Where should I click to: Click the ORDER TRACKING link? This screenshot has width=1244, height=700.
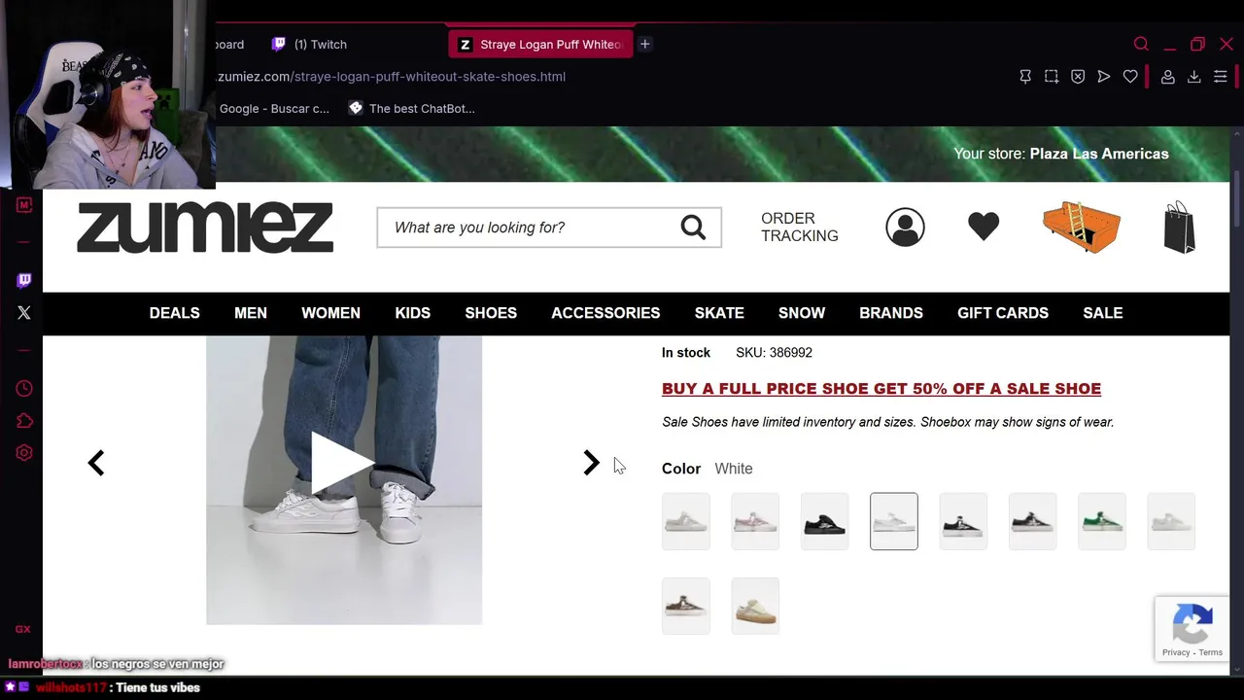[800, 227]
